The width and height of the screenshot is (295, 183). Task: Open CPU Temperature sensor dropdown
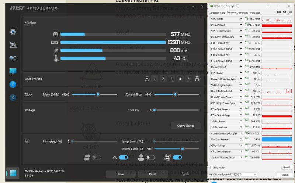(241, 151)
